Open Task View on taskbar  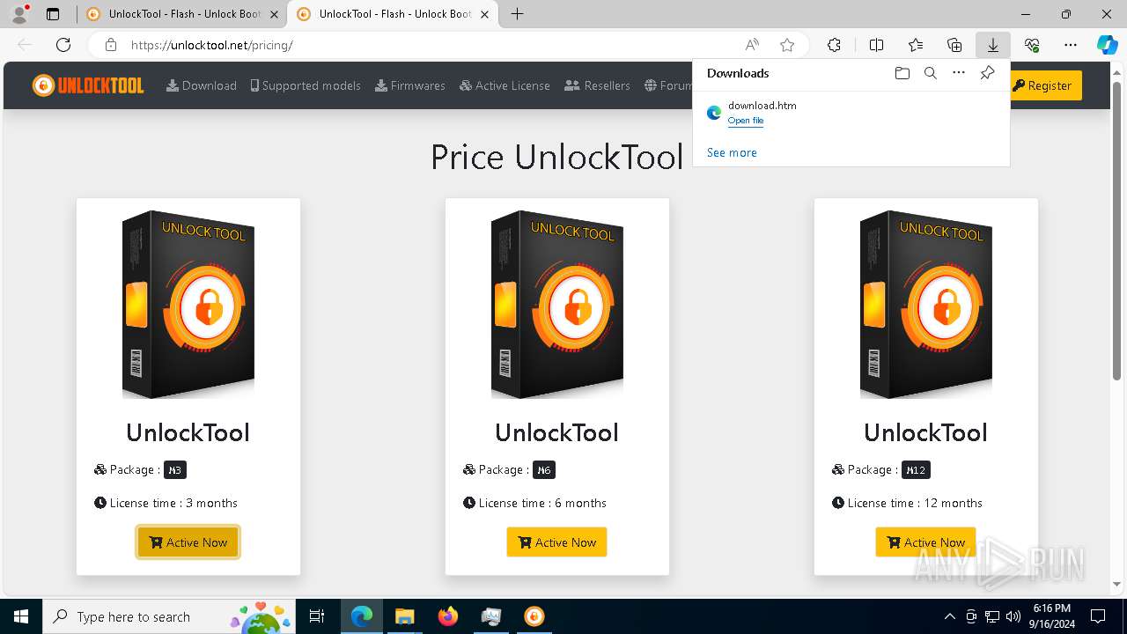317,616
